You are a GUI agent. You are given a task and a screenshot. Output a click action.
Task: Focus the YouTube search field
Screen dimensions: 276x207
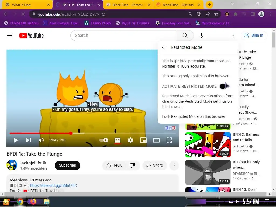123,35
